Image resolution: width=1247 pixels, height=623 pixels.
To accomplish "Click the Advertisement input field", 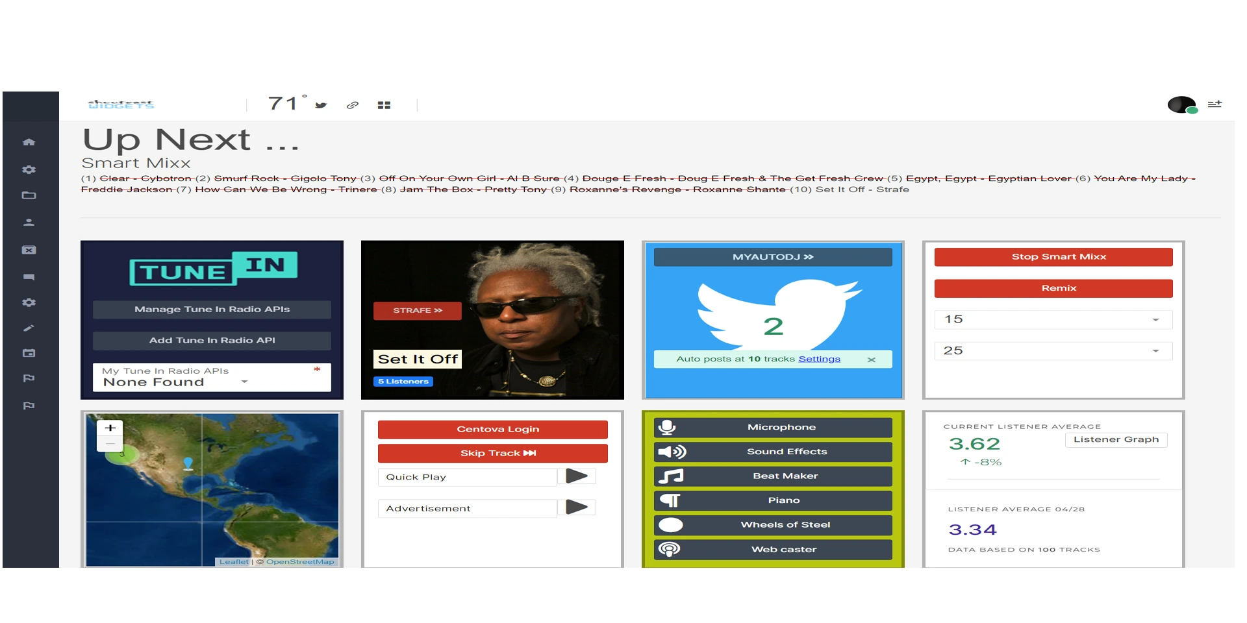I will pyautogui.click(x=468, y=509).
